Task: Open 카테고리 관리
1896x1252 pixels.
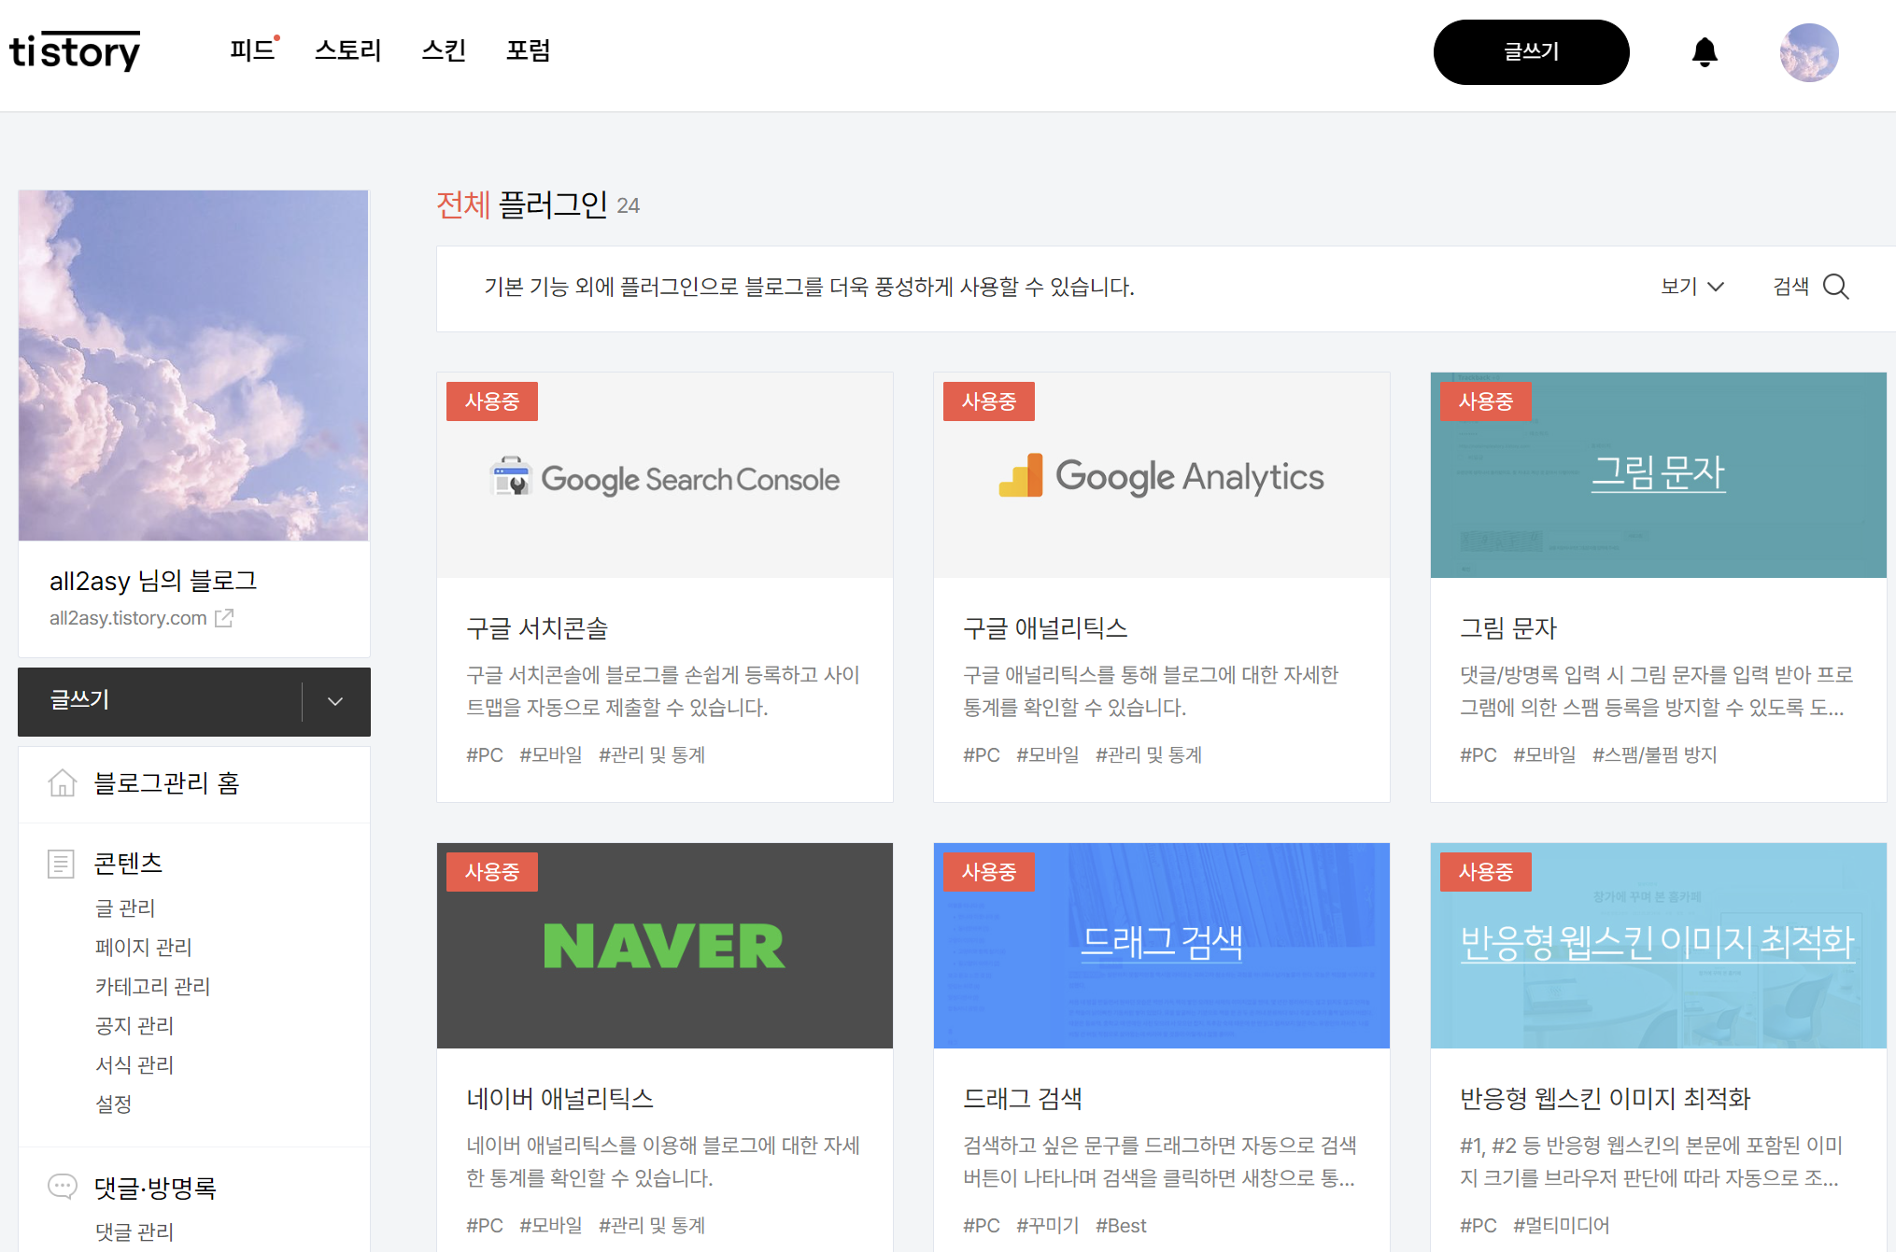Action: point(153,986)
